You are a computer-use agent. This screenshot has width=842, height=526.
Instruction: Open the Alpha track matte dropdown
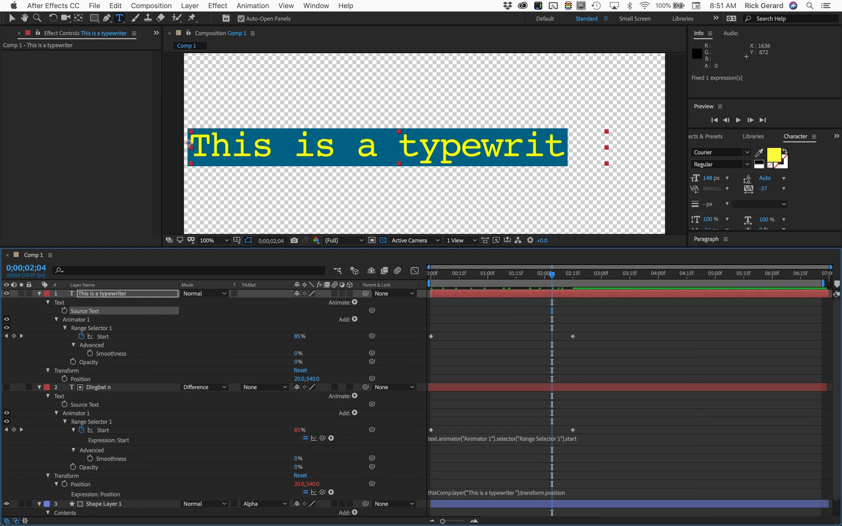(264, 504)
